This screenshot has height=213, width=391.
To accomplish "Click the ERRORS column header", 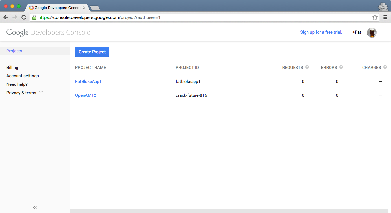I will point(329,67).
